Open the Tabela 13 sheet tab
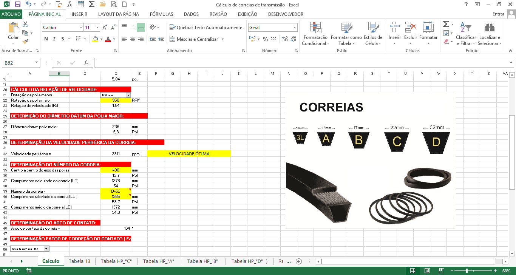This screenshot has width=516, height=275. point(79,261)
